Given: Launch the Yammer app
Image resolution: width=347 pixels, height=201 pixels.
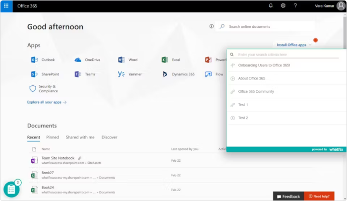Looking at the screenshot, I should click(130, 74).
